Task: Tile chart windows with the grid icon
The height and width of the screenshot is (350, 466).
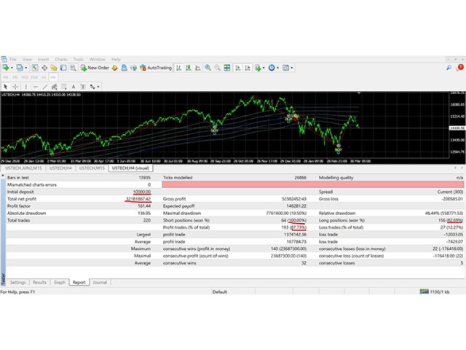Action: click(227, 68)
